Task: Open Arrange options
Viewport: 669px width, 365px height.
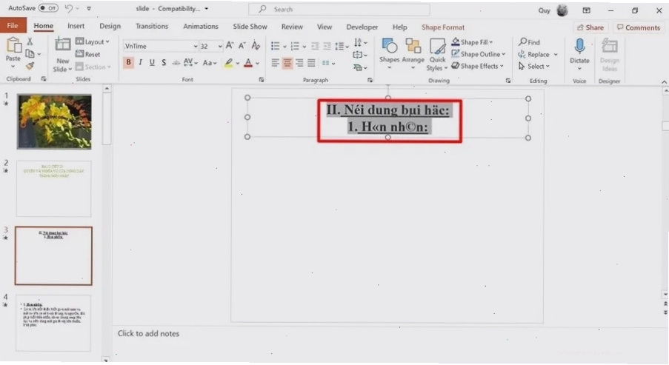Action: 413,55
